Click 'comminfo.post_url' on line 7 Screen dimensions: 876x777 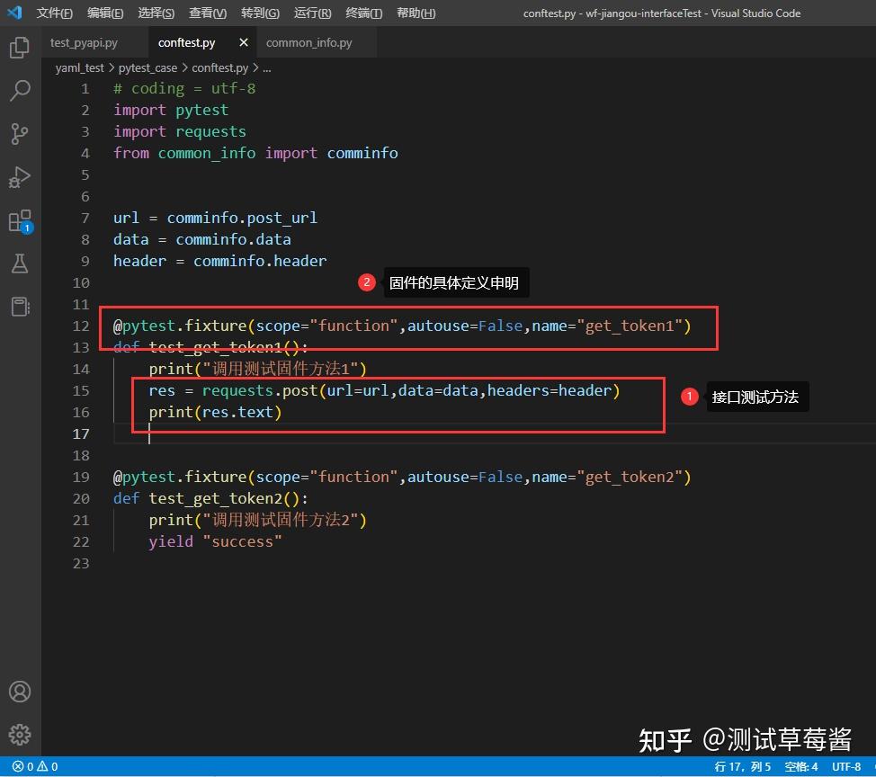242,218
